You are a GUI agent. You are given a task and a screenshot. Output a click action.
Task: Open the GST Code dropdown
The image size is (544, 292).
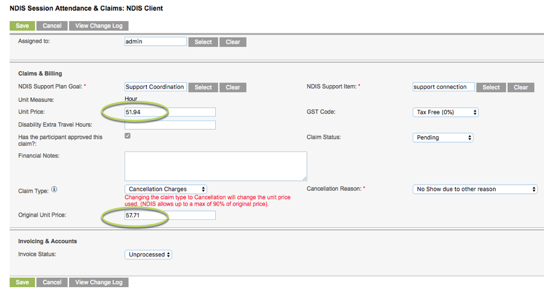(445, 112)
